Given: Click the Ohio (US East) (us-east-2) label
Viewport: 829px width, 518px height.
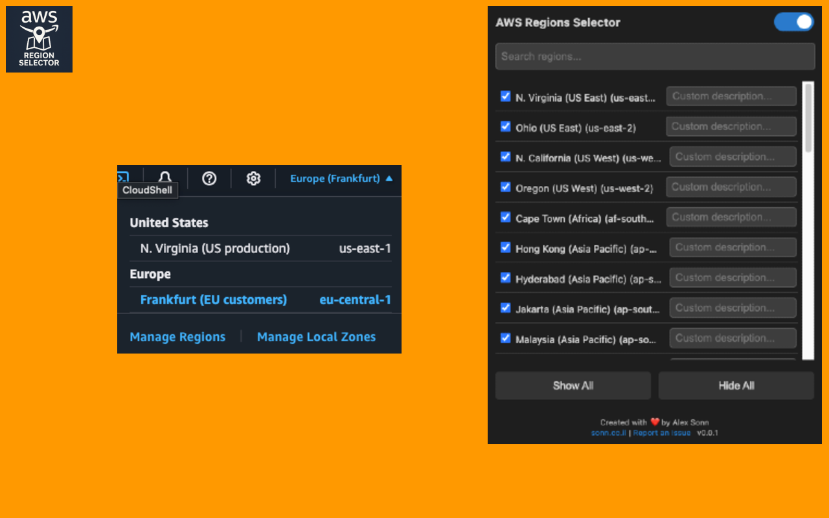Looking at the screenshot, I should pos(576,128).
